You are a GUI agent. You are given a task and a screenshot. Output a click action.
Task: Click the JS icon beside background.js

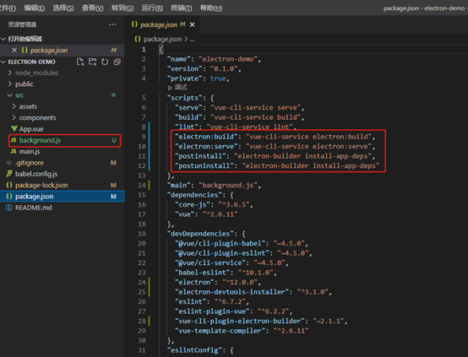[14, 140]
